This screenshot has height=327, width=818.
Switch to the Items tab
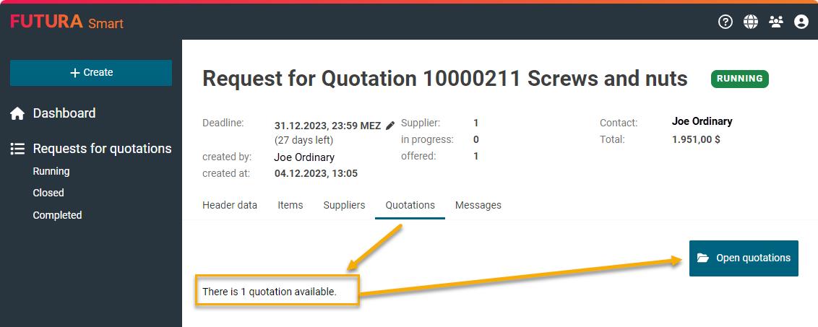(290, 205)
